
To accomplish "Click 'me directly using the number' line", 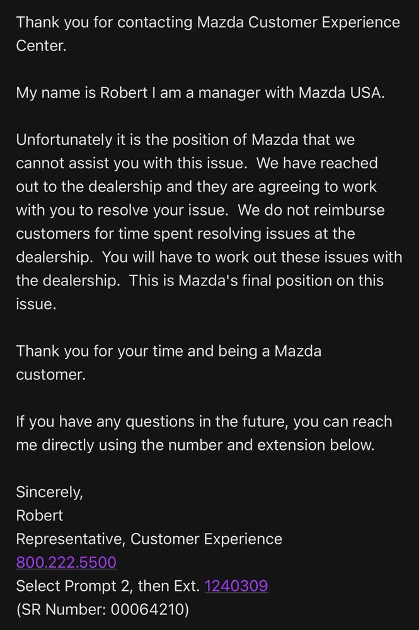I will pyautogui.click(x=120, y=445).
